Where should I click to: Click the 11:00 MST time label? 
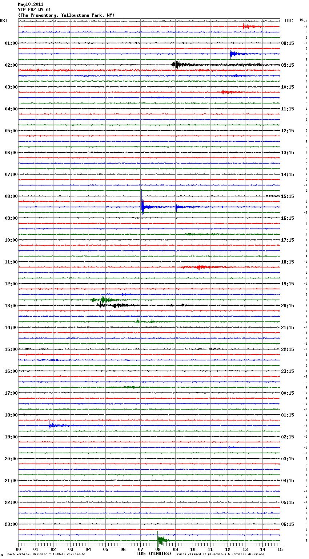[11, 262]
